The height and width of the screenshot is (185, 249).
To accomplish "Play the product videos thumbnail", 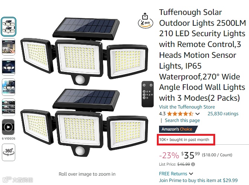I will point(8,126).
